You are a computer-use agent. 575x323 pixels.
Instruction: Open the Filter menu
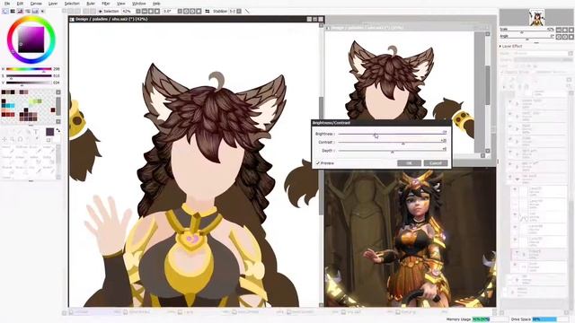tap(106, 4)
